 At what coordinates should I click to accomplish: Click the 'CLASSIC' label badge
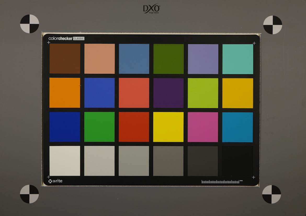[x=79, y=39]
